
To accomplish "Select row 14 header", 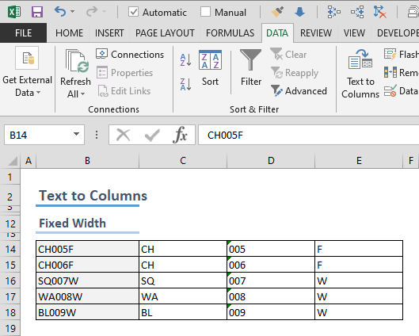I will [x=10, y=249].
